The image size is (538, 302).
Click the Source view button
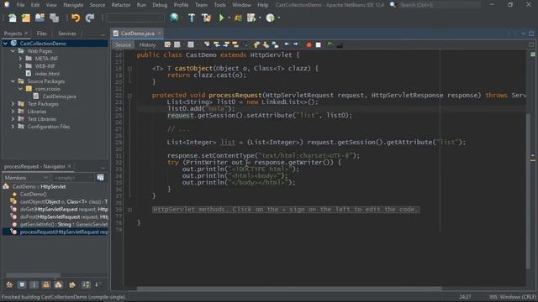click(x=123, y=44)
